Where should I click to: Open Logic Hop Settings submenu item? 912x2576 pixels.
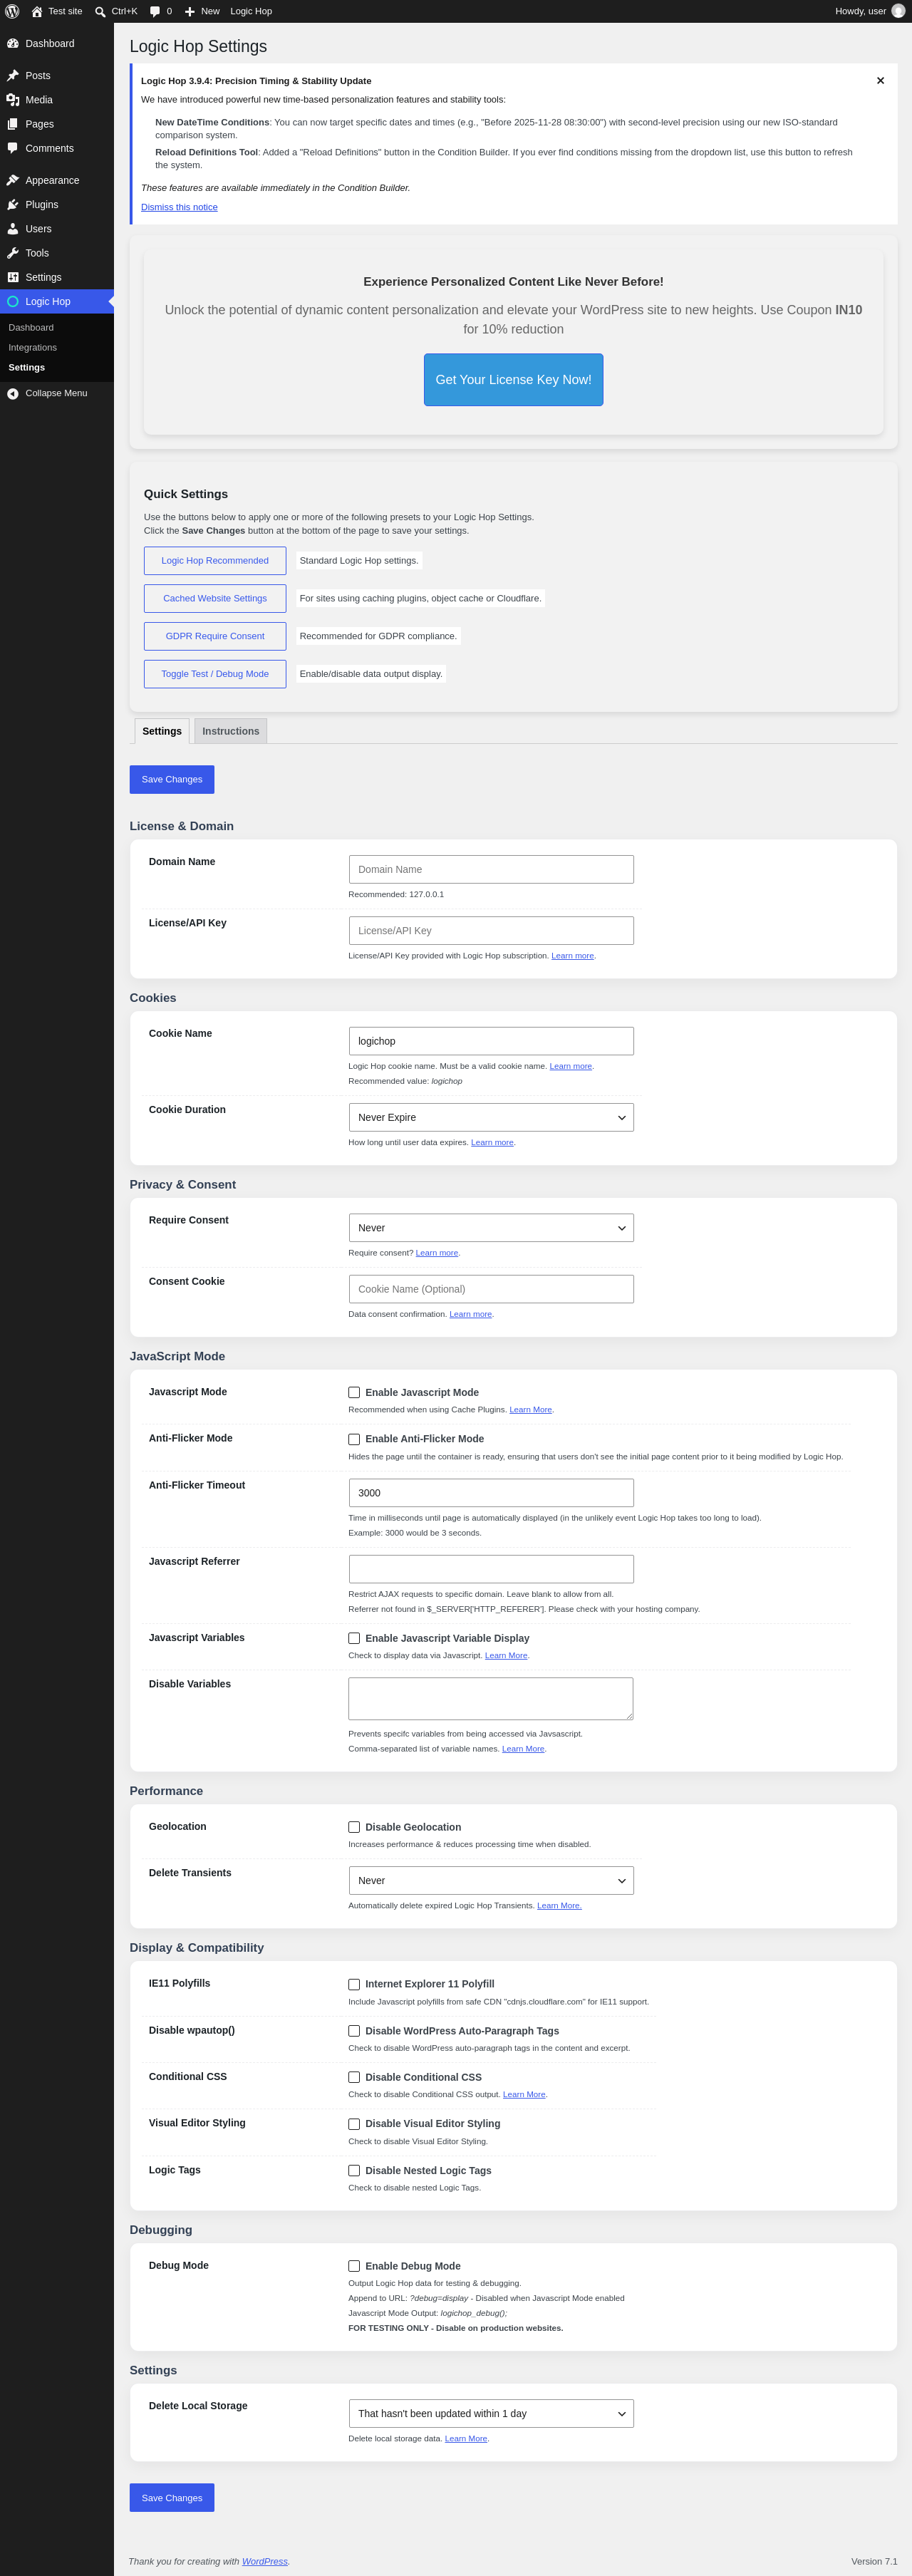(27, 368)
